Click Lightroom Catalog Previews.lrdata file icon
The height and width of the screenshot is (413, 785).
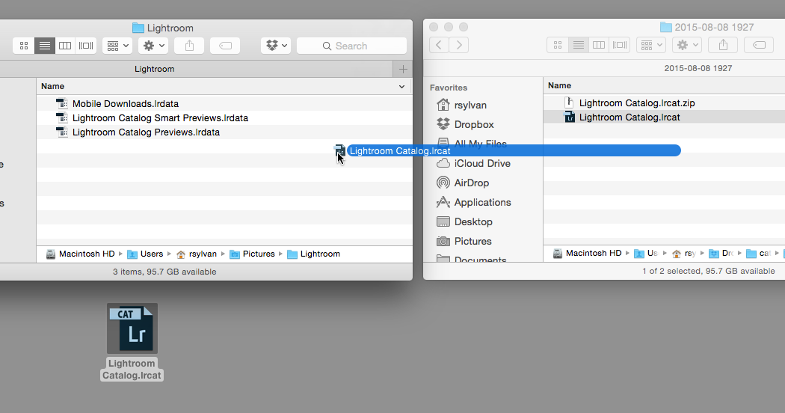click(61, 132)
